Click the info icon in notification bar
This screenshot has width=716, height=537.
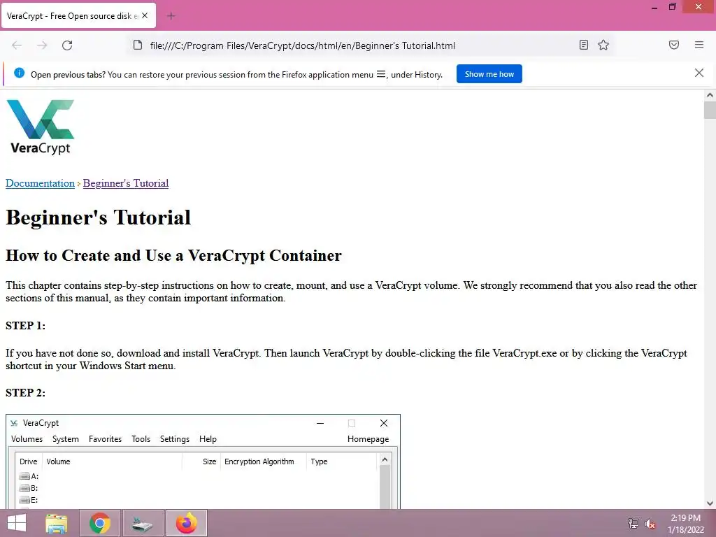(19, 73)
